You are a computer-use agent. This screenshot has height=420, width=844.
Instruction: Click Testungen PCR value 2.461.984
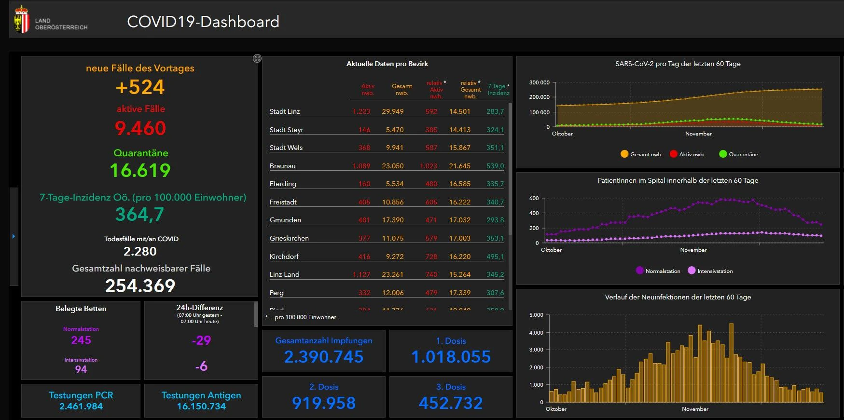[x=81, y=406]
